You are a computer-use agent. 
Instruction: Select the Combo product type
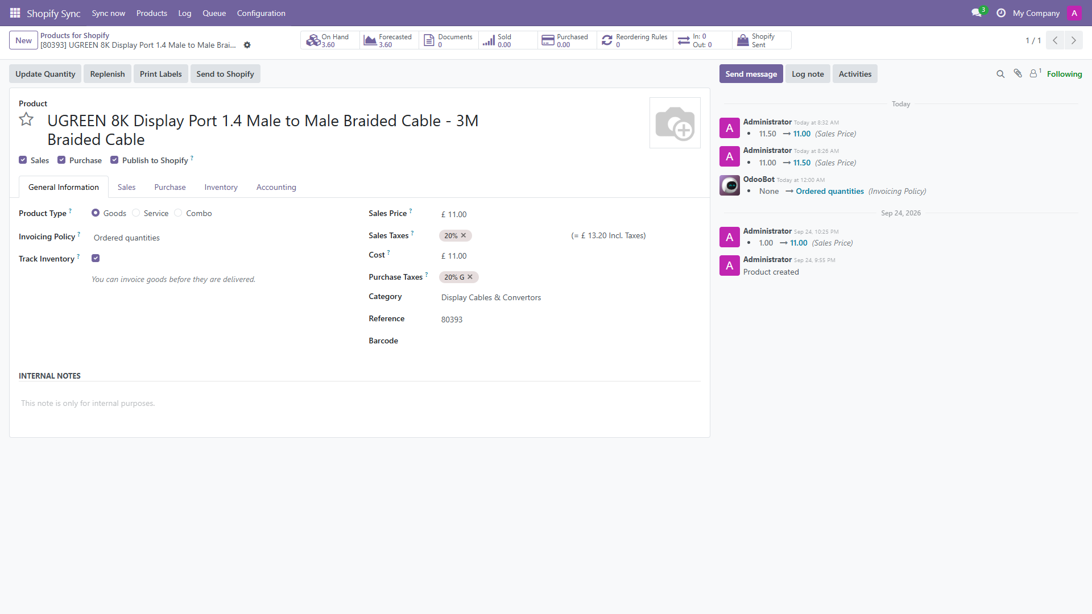[x=178, y=213]
